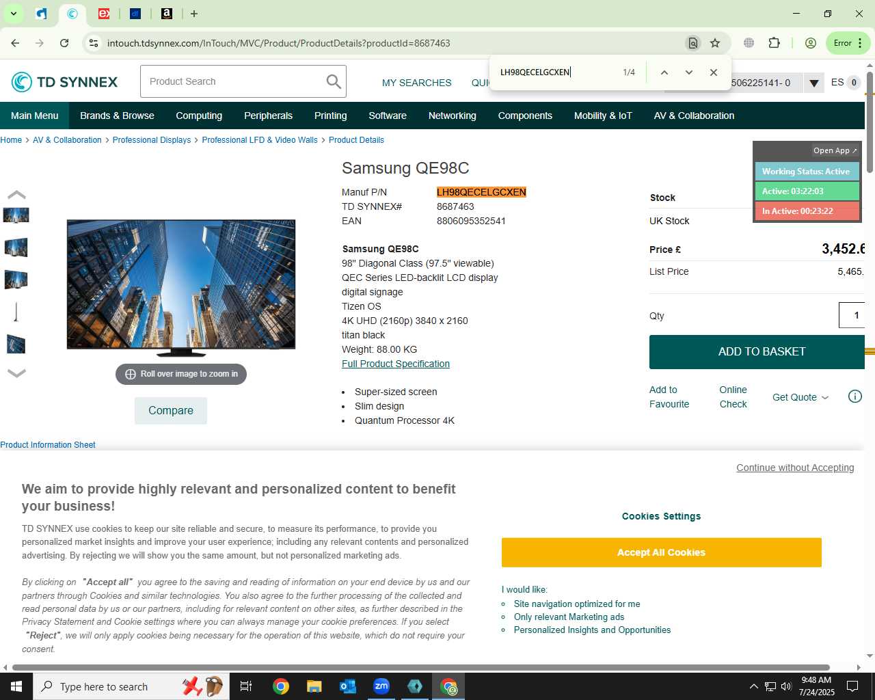875x700 pixels.
Task: Go to previous find-in-page match
Action: (664, 72)
